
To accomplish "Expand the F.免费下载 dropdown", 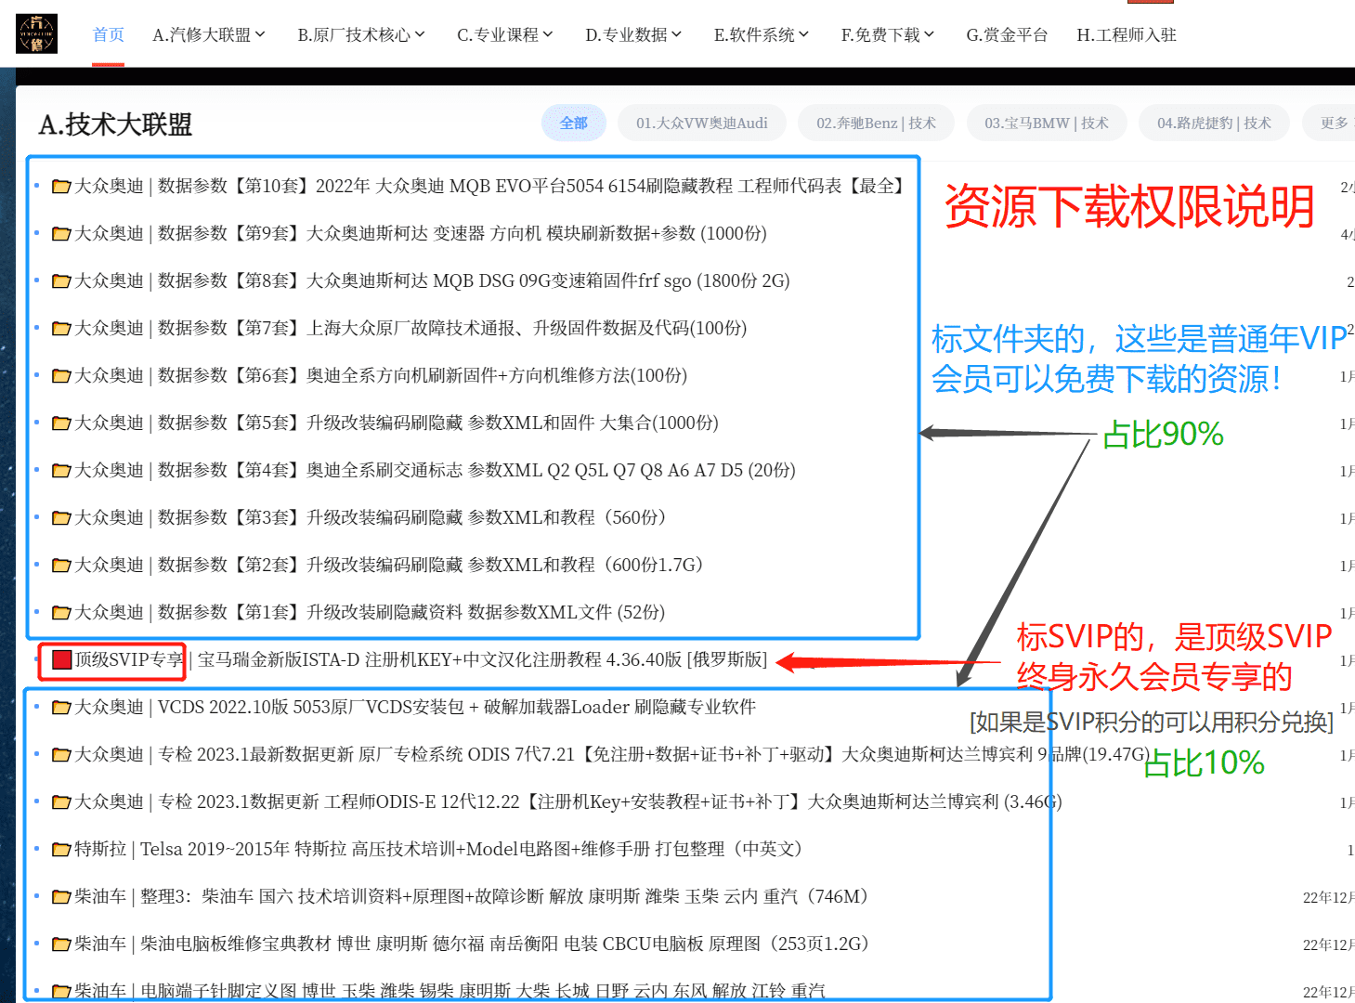I will pos(887,34).
